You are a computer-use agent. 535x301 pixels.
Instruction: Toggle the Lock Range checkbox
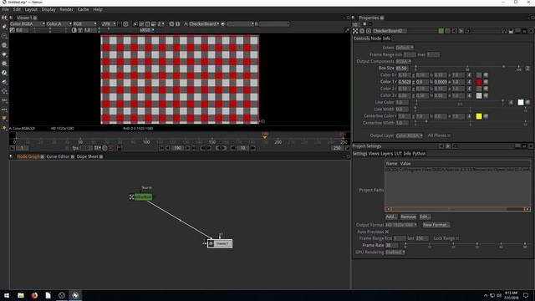tap(457, 238)
